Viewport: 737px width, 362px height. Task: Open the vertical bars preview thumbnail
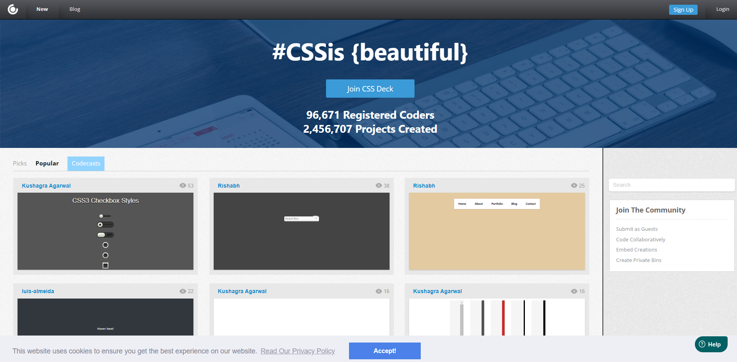(497, 317)
